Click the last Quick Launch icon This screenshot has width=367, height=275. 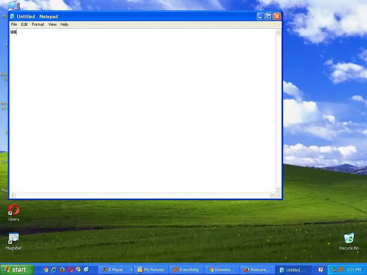click(86, 270)
